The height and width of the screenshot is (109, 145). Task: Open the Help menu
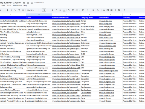25,5
